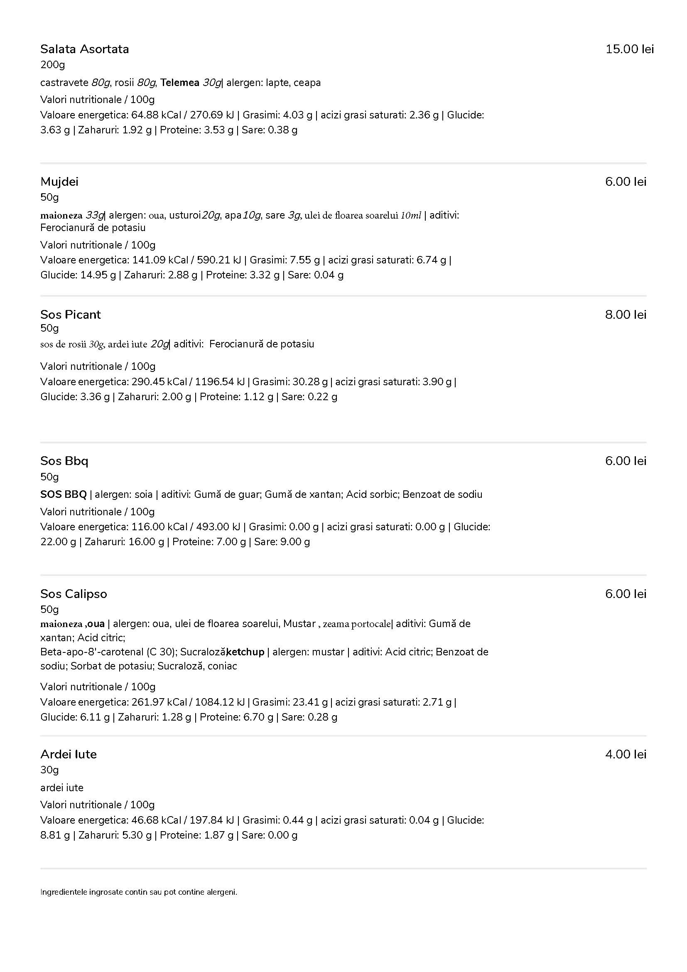Select the 15.00 lei price
The height and width of the screenshot is (972, 687).
click(x=629, y=49)
